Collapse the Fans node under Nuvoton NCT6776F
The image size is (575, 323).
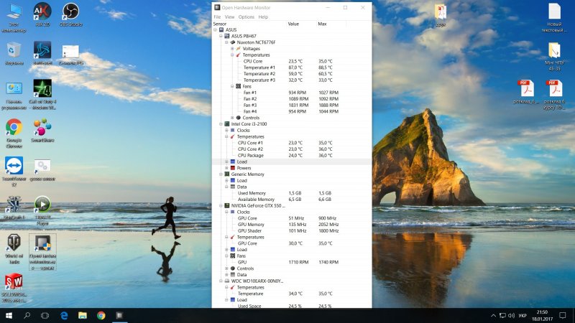(x=232, y=86)
